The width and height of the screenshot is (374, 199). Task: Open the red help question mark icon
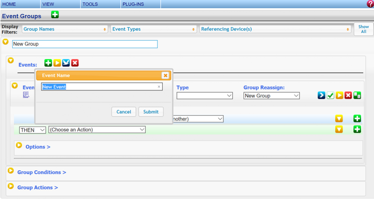click(370, 4)
